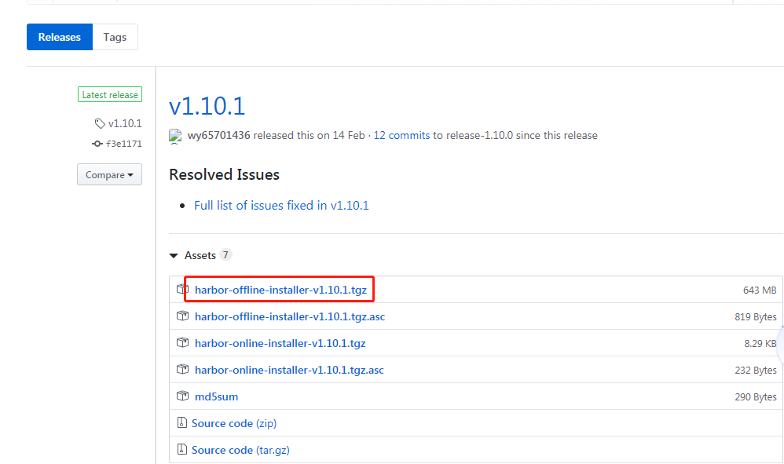The width and height of the screenshot is (784, 464).
Task: Collapse the Assets section triangle
Action: [174, 256]
